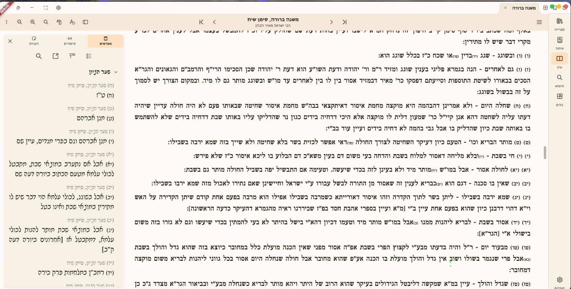Select the entry starting (י) מגן אברהם ושם
This screenshot has height=289, width=571.
pyautogui.click(x=65, y=141)
